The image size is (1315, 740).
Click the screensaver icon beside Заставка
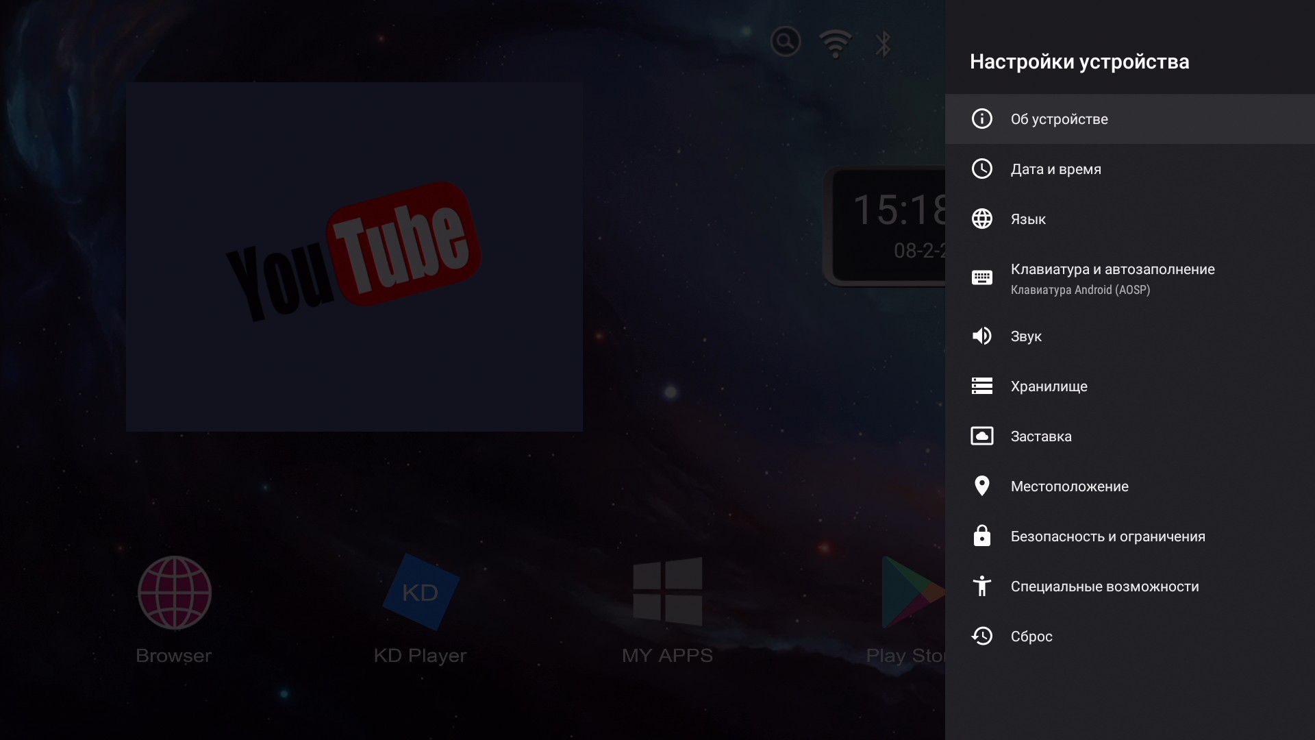pyautogui.click(x=981, y=436)
